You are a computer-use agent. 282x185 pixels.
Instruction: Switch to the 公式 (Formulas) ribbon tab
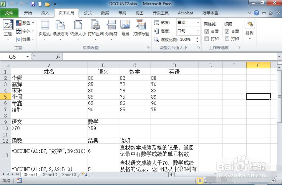87,13
